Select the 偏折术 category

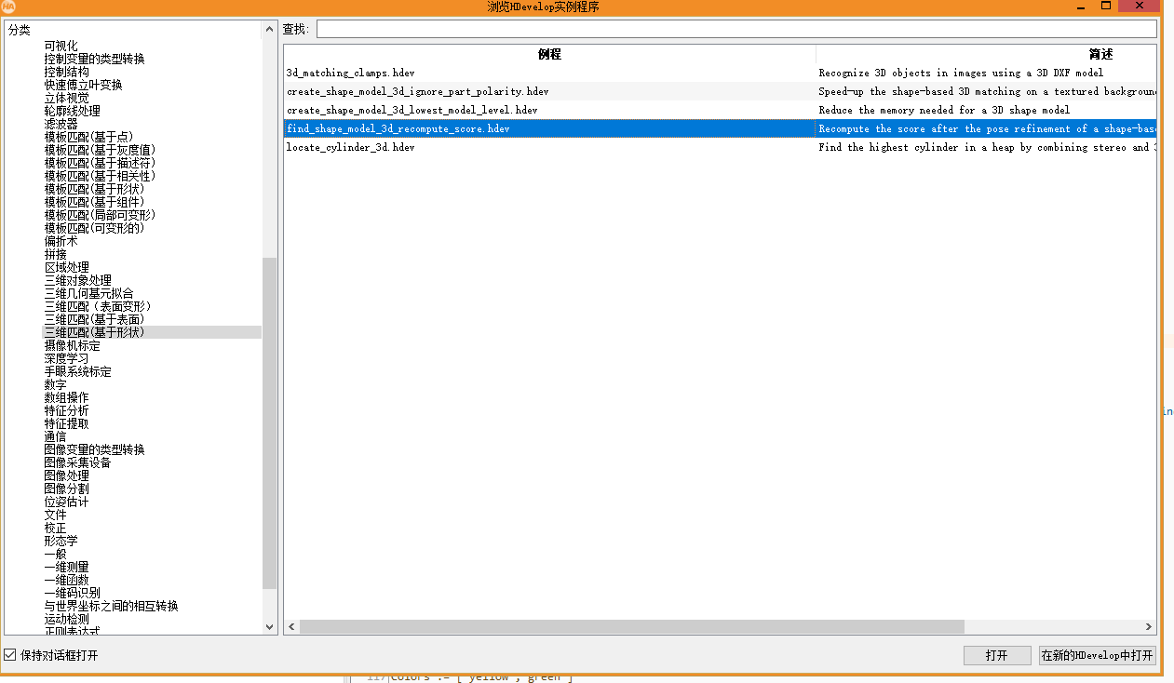click(x=61, y=241)
